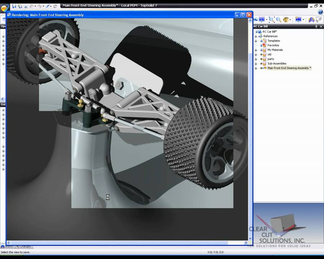324x259 pixels.
Task: Open the dropdown next to the pencil icon
Action: [51, 6]
